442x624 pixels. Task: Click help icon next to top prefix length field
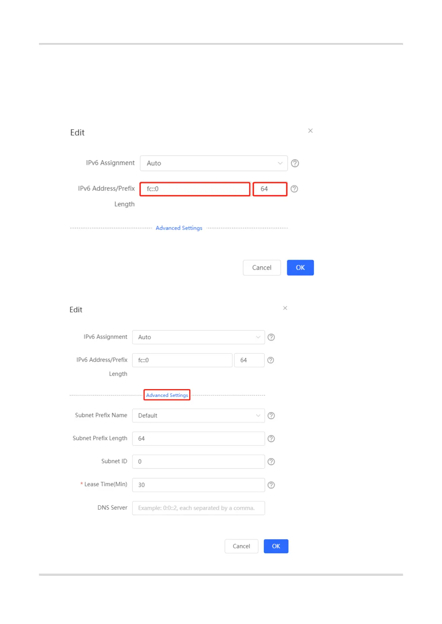click(294, 189)
